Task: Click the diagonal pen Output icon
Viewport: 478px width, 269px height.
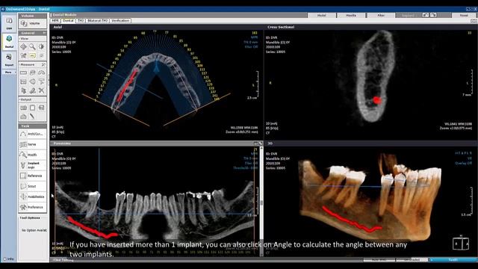Action: coord(32,117)
